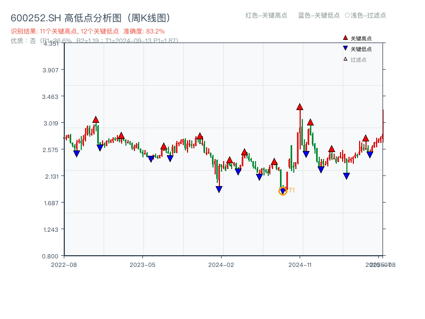The width and height of the screenshot is (425, 319).
Task: Select the rightmost blue low-point triangle
Action: click(370, 155)
